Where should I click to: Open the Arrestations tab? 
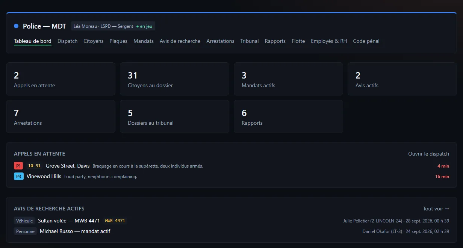(220, 41)
